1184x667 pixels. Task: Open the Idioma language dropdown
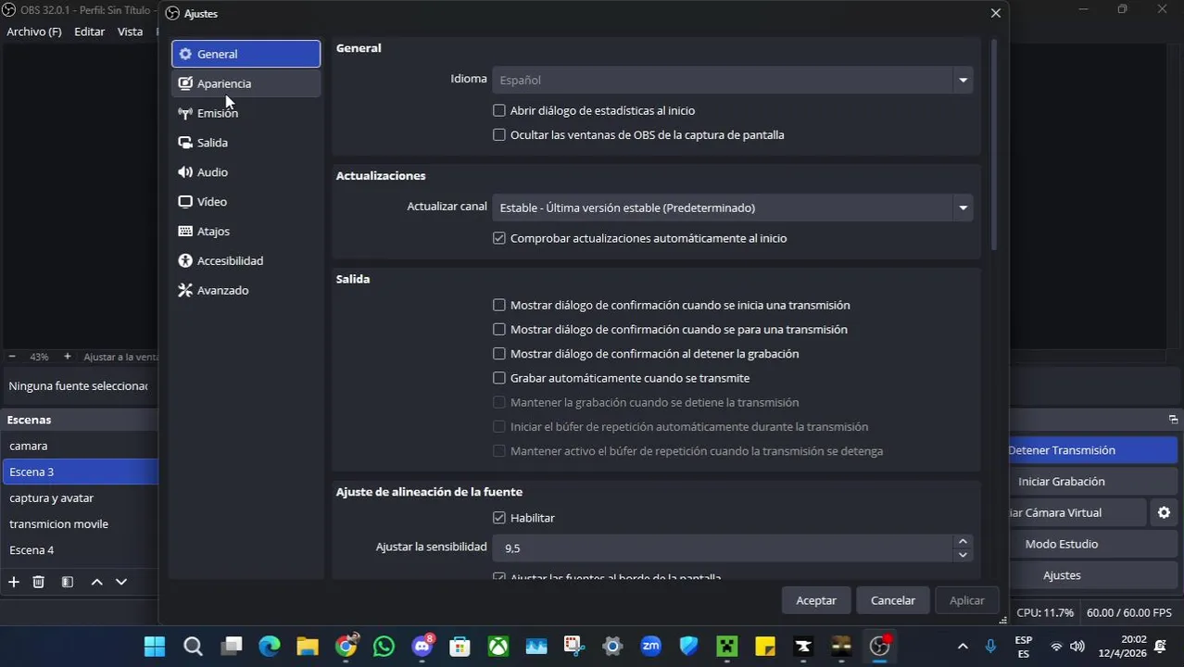[732, 80]
